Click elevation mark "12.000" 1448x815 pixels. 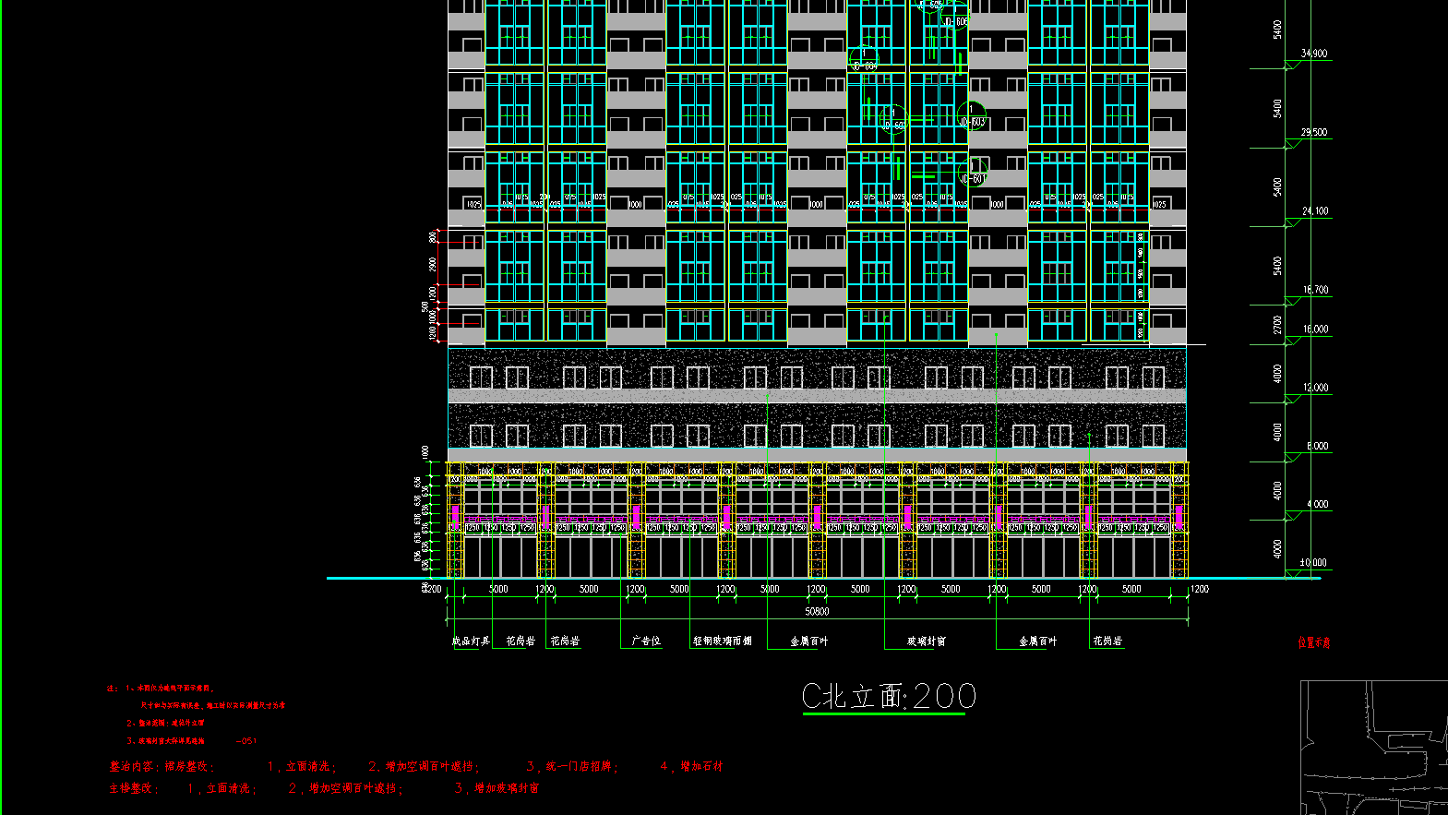click(1315, 388)
